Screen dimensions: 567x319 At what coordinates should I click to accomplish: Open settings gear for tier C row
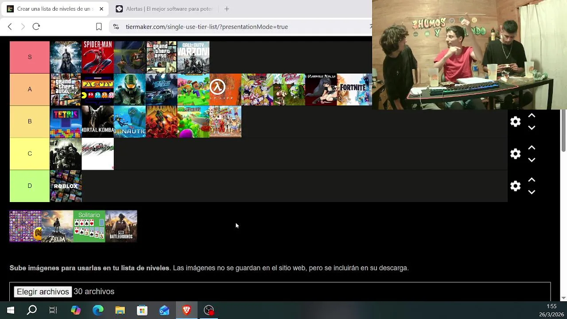pos(515,154)
